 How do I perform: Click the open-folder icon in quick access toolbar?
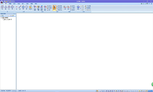click(x=6, y=1)
